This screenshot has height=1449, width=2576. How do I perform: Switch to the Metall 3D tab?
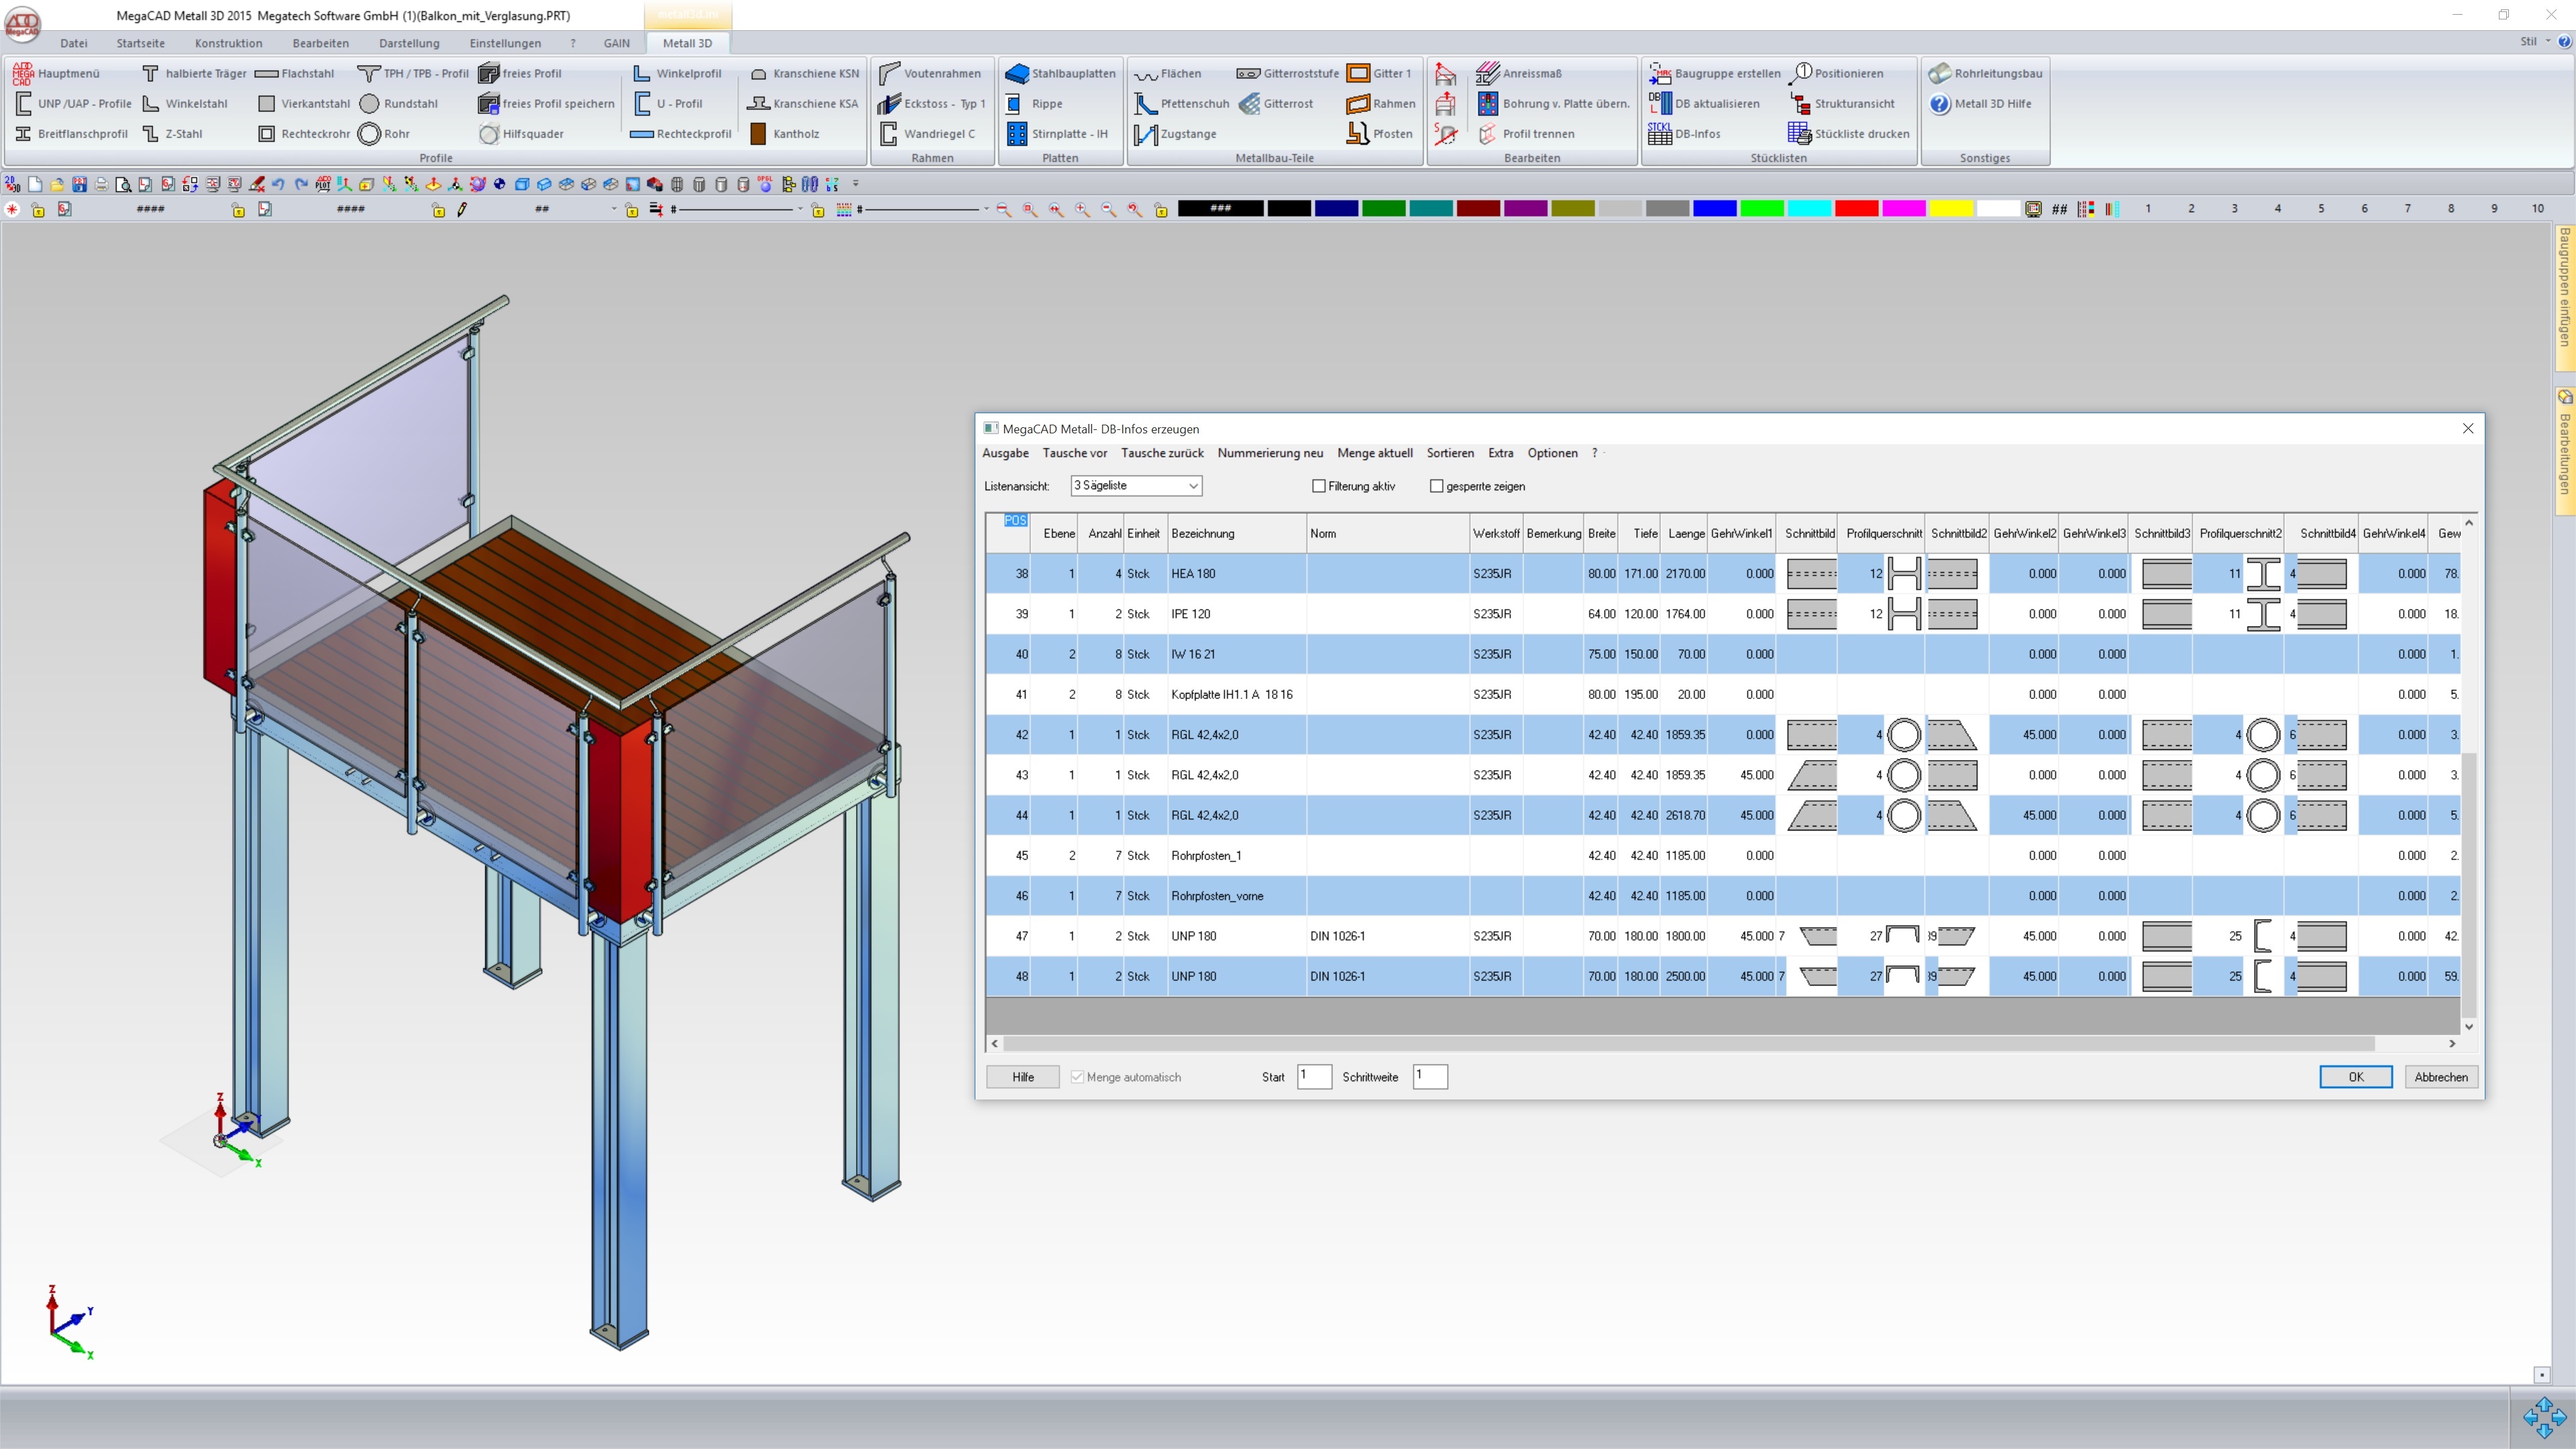pos(687,43)
